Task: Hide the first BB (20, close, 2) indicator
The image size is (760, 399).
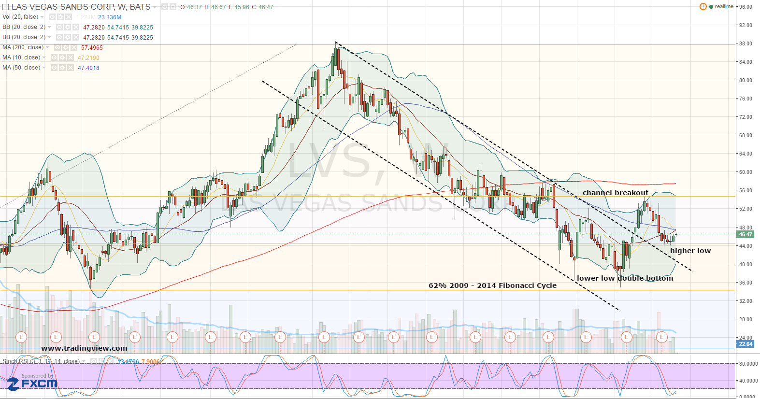Action: pyautogui.click(x=59, y=28)
